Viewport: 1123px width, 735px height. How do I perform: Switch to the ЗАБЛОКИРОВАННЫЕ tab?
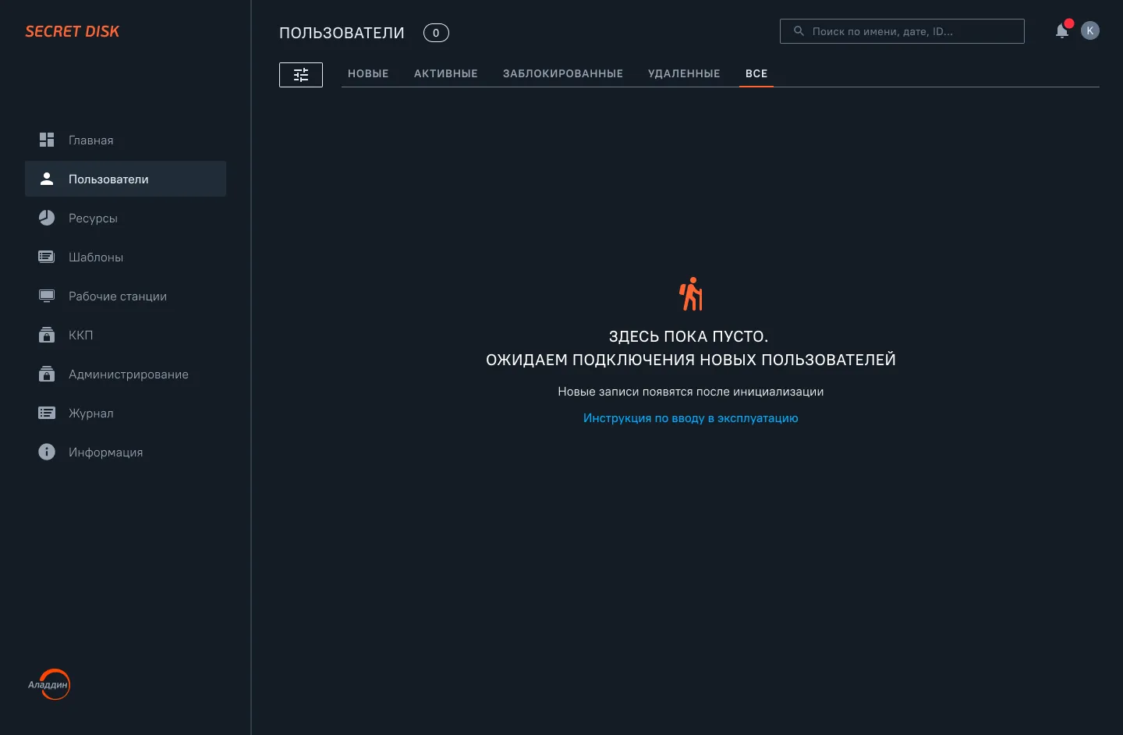(563, 73)
